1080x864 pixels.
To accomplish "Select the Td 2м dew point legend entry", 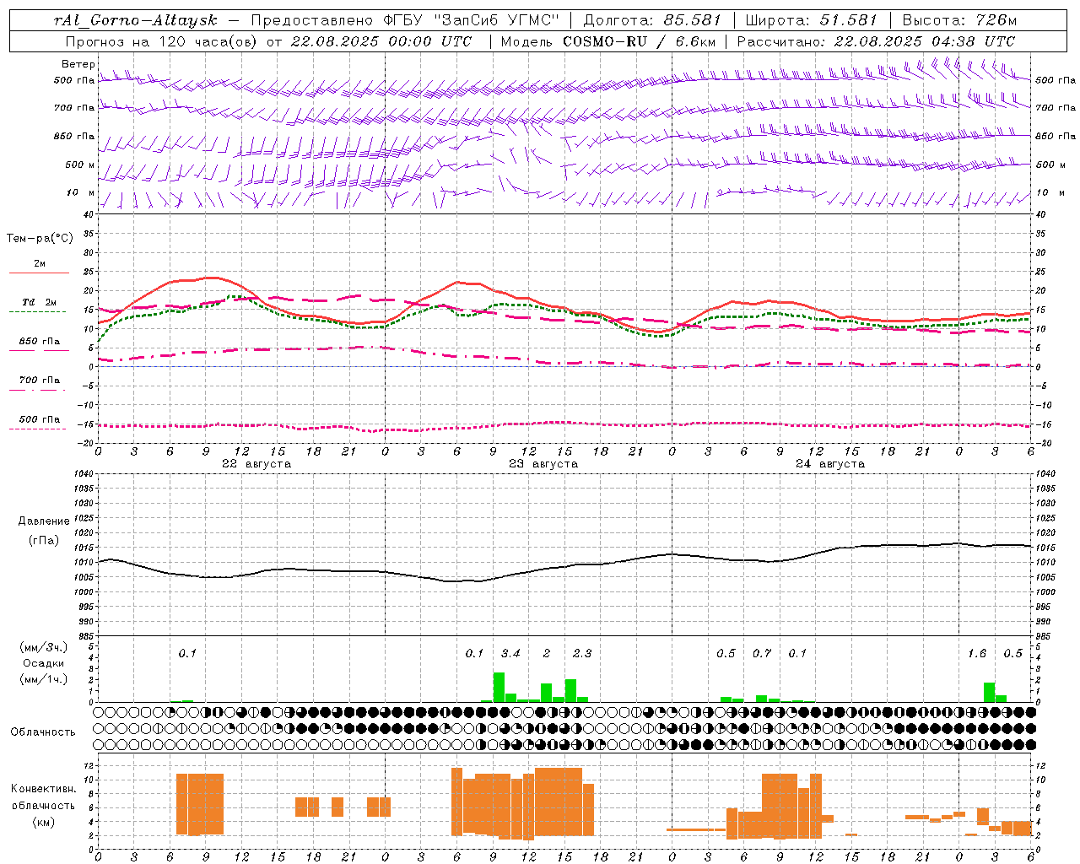I will (39, 302).
